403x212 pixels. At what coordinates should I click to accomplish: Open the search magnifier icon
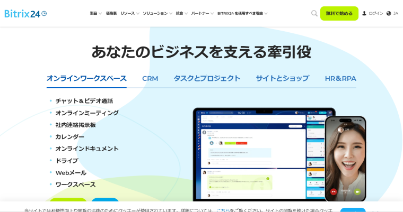point(314,13)
